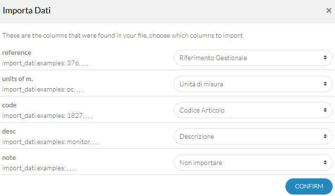The image size is (335, 196).
Task: Click the 'desc' column label
Action: pyautogui.click(x=9, y=132)
